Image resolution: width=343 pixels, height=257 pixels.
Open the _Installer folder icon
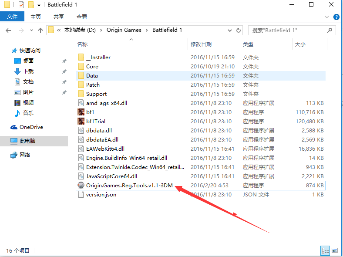[81, 57]
